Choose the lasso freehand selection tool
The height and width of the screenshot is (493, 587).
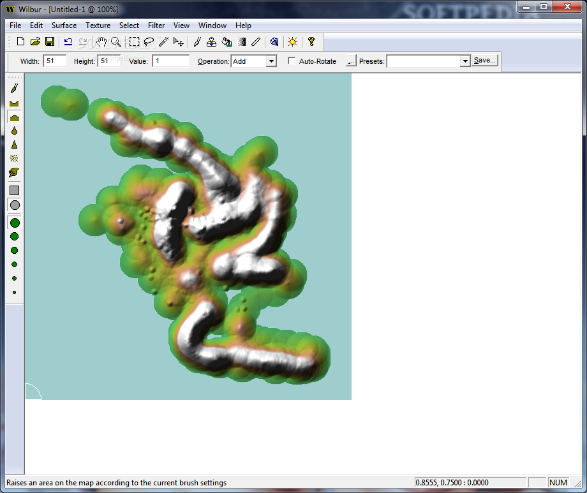click(149, 41)
